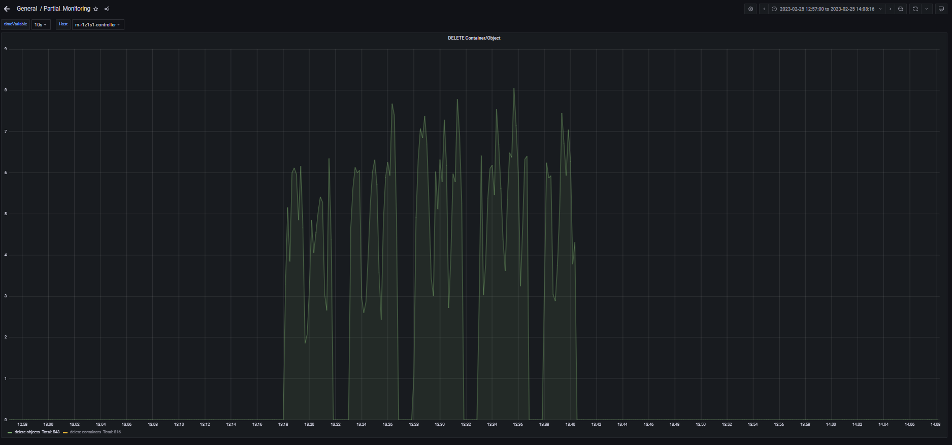The image size is (952, 445).
Task: Toggle the delete containers legend series
Action: coord(85,432)
